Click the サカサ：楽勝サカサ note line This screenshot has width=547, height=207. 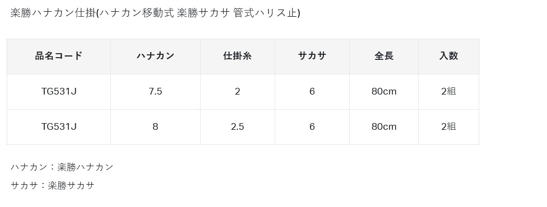click(52, 185)
